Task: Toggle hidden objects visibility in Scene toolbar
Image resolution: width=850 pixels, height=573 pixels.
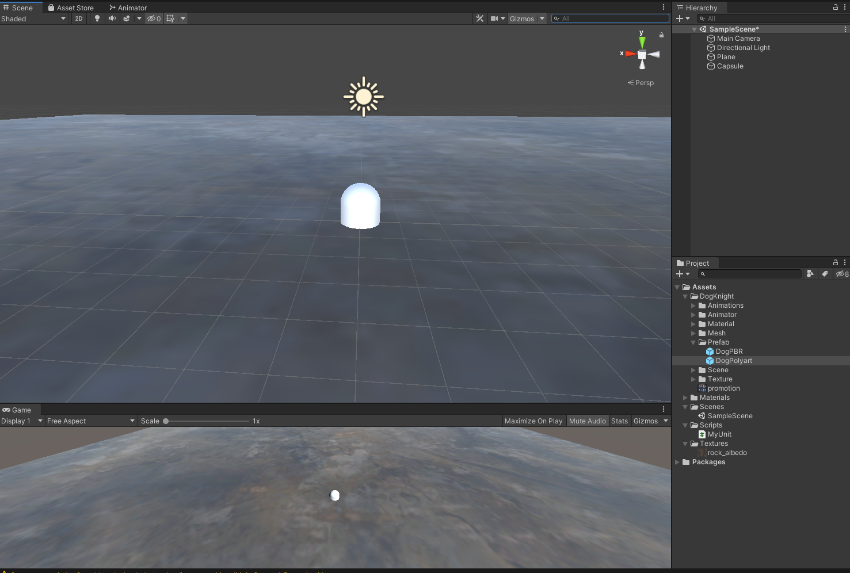Action: tap(154, 18)
